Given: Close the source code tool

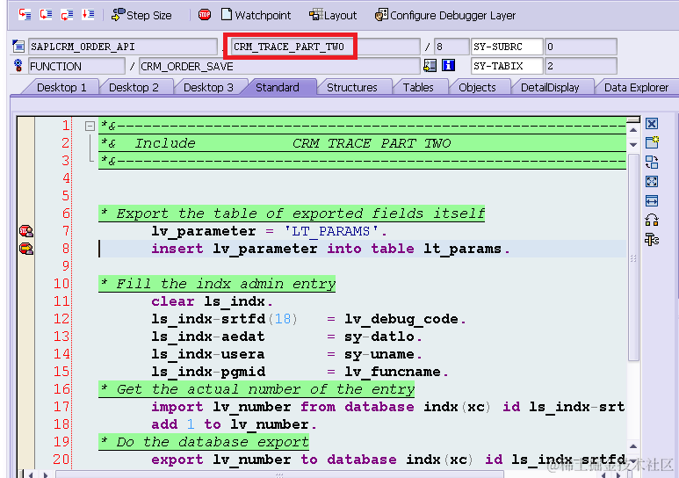Looking at the screenshot, I should tap(651, 124).
